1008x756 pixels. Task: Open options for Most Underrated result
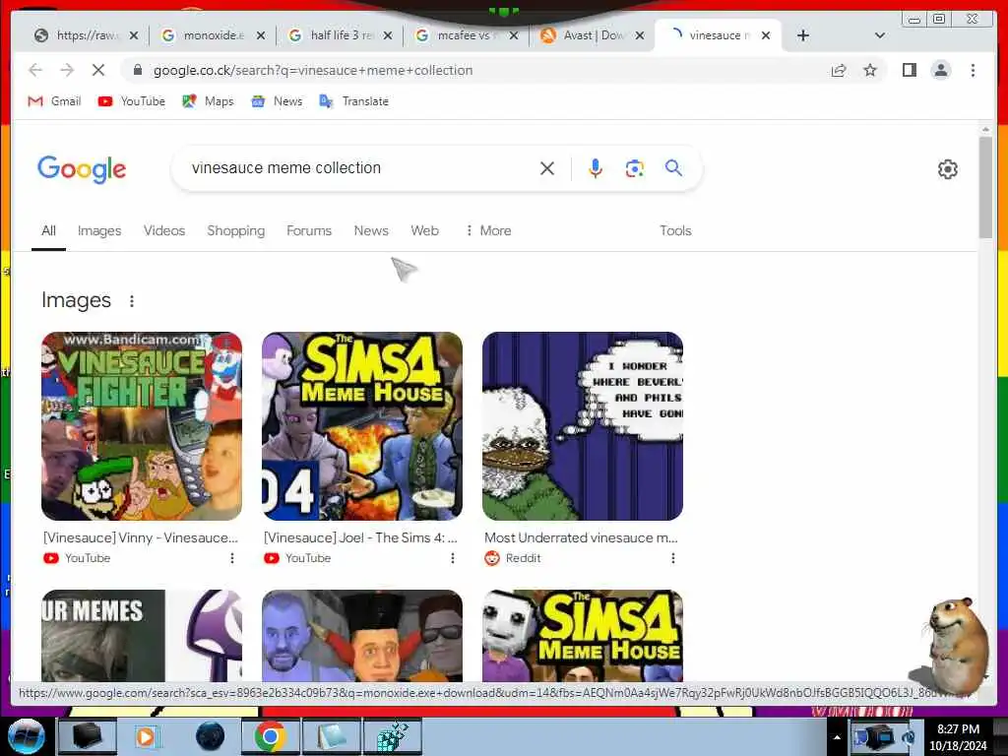tap(673, 559)
